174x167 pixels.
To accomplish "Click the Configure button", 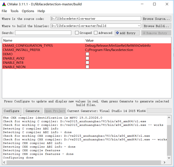I will (12, 111).
